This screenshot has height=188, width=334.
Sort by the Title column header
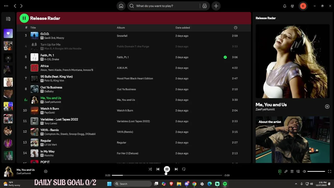(33, 28)
